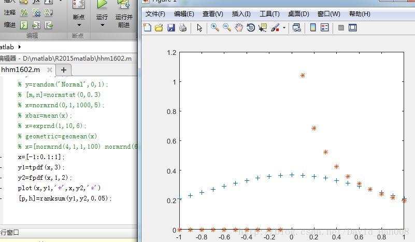Insert a legend using the toolbar icon
Screen dimensions: 415x242
click(324, 27)
